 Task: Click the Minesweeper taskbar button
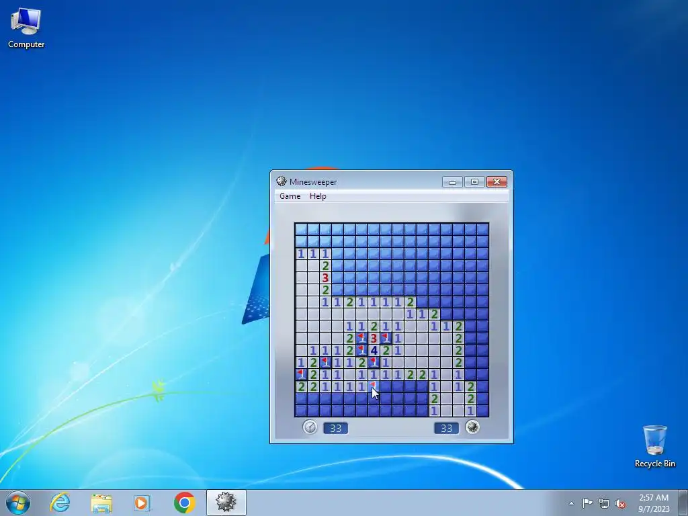[226, 503]
